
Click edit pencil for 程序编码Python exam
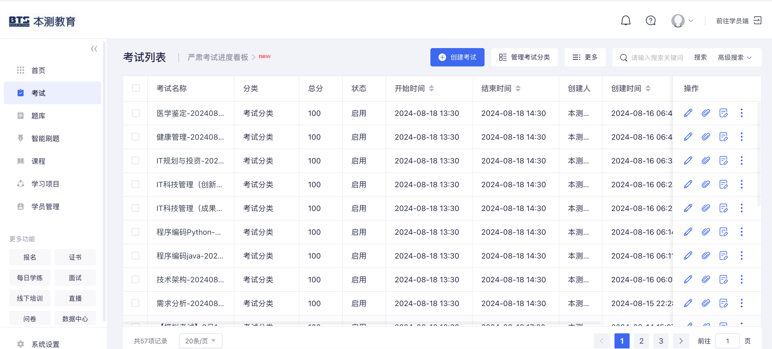688,232
